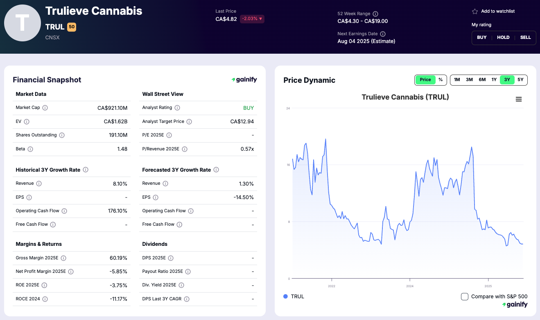
Task: Click info icon next to ROE 2025E
Action: (44, 285)
